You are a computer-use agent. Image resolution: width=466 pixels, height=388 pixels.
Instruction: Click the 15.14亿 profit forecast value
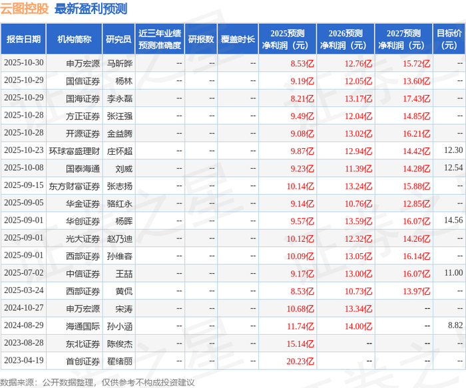point(300,343)
